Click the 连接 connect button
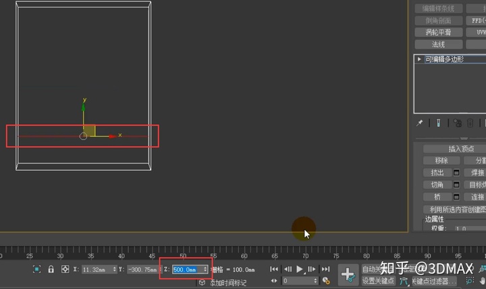Viewport: 486px width, 289px height. pos(475,197)
